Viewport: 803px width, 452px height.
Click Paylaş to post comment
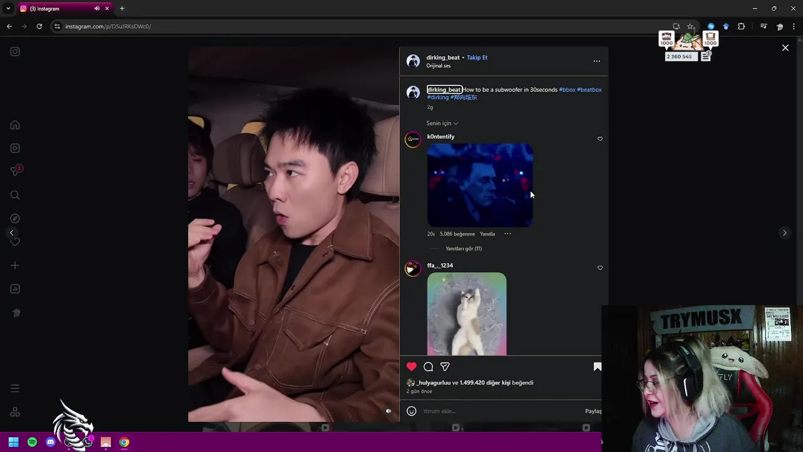click(593, 411)
